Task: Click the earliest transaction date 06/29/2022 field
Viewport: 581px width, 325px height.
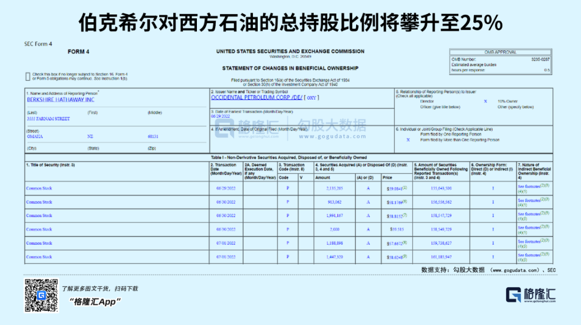Action: [x=221, y=116]
